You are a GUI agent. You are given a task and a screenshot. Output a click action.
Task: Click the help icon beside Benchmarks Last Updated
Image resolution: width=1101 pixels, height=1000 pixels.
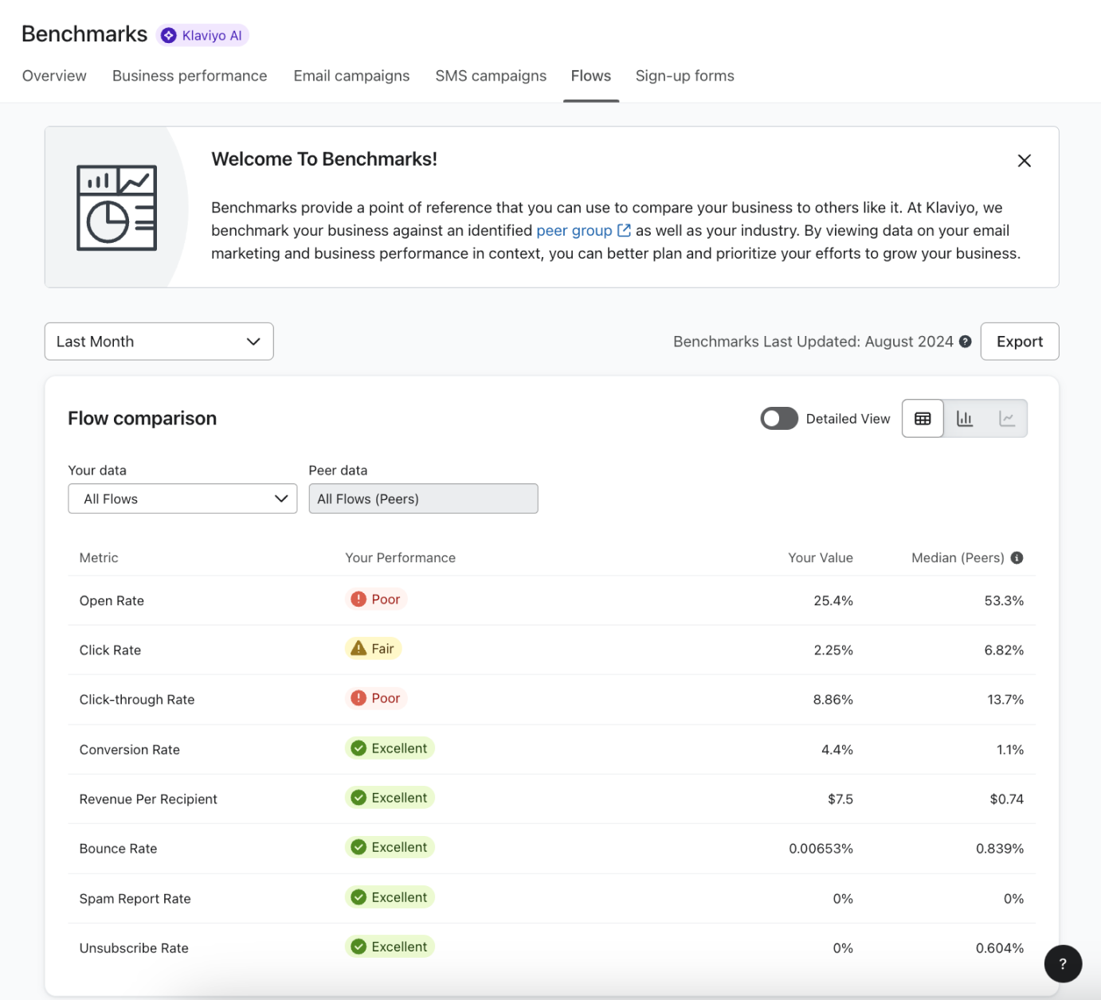click(x=965, y=342)
